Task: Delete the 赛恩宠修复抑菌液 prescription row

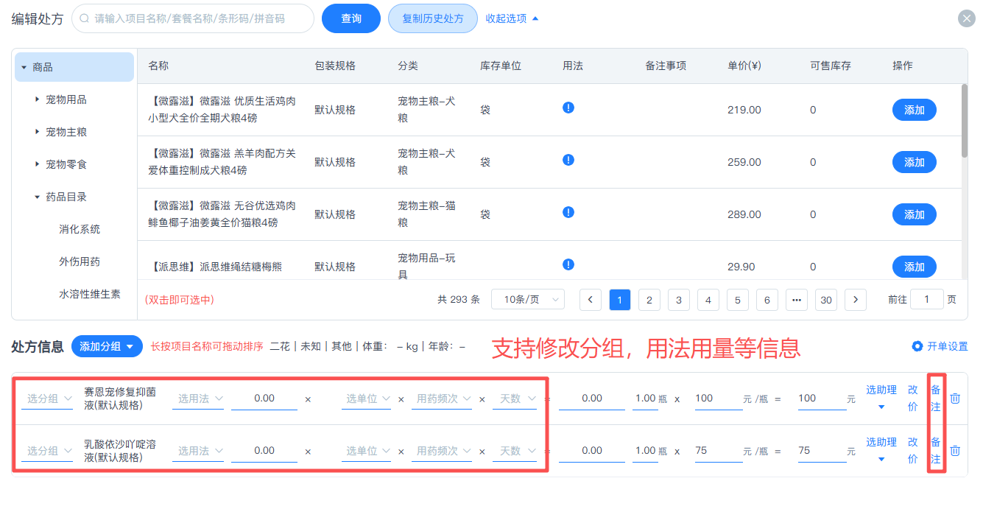Action: 955,399
